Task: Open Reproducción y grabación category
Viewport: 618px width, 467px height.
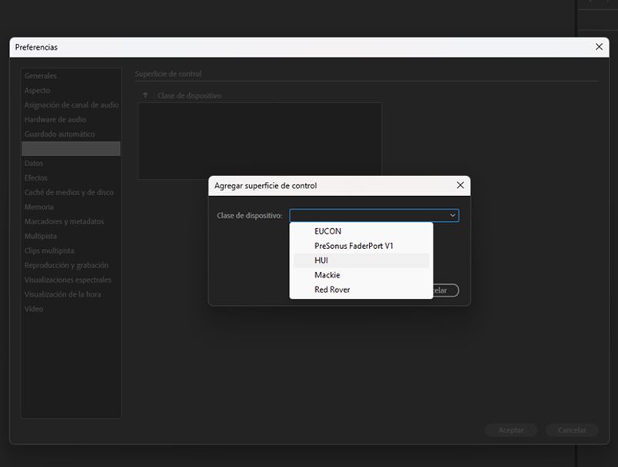Action: pyautogui.click(x=71, y=265)
